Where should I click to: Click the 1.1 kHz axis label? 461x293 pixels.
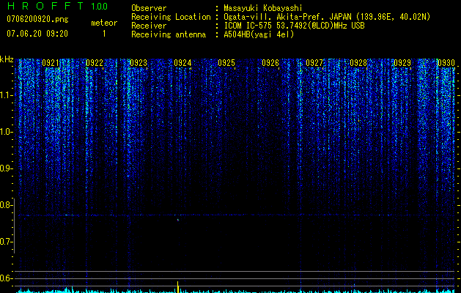pos(6,95)
